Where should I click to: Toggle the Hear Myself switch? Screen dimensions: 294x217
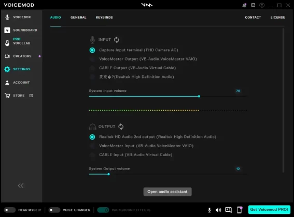coord(10,210)
